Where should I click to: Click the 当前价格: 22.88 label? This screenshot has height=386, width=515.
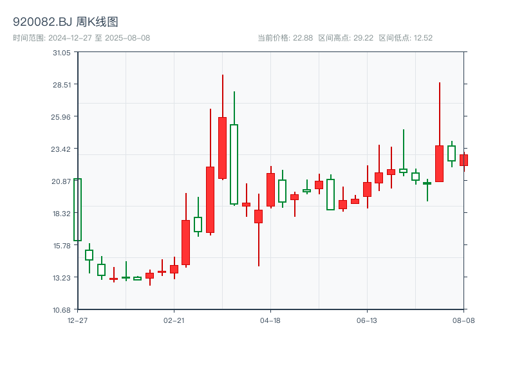285,38
